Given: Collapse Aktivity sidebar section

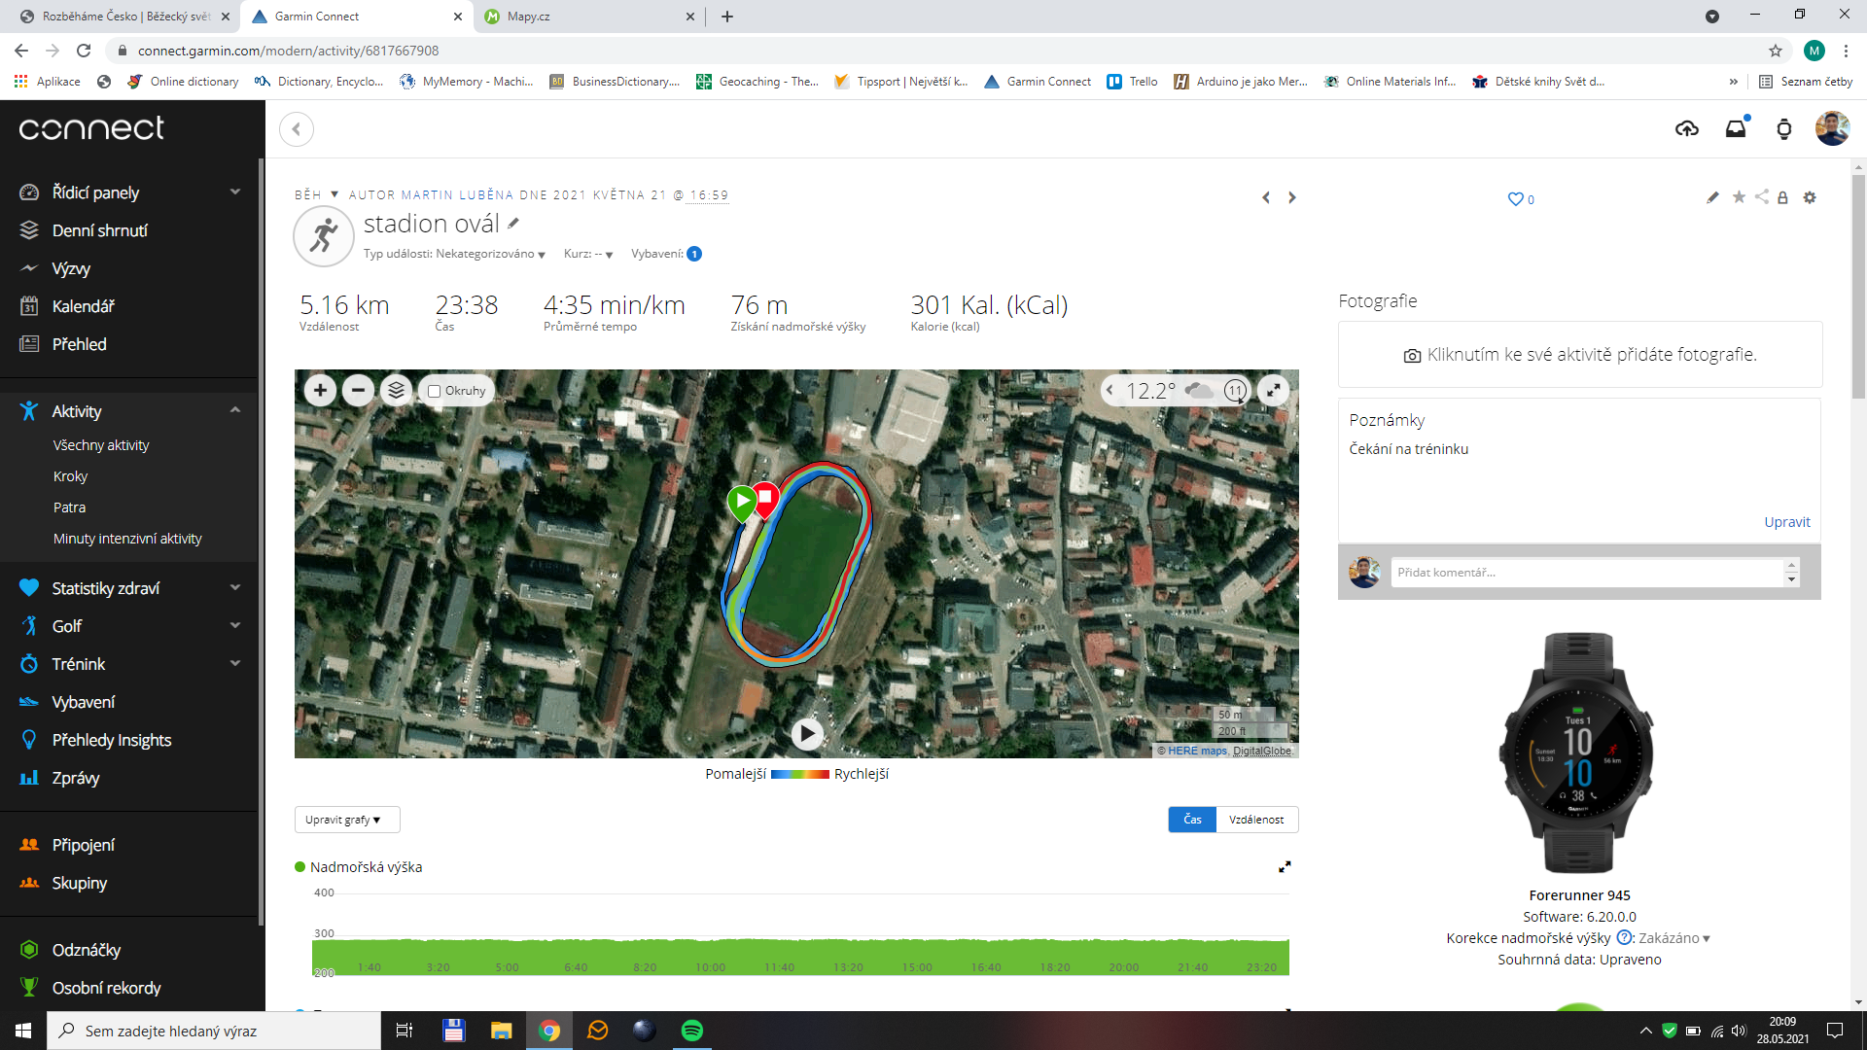Looking at the screenshot, I should (x=234, y=410).
